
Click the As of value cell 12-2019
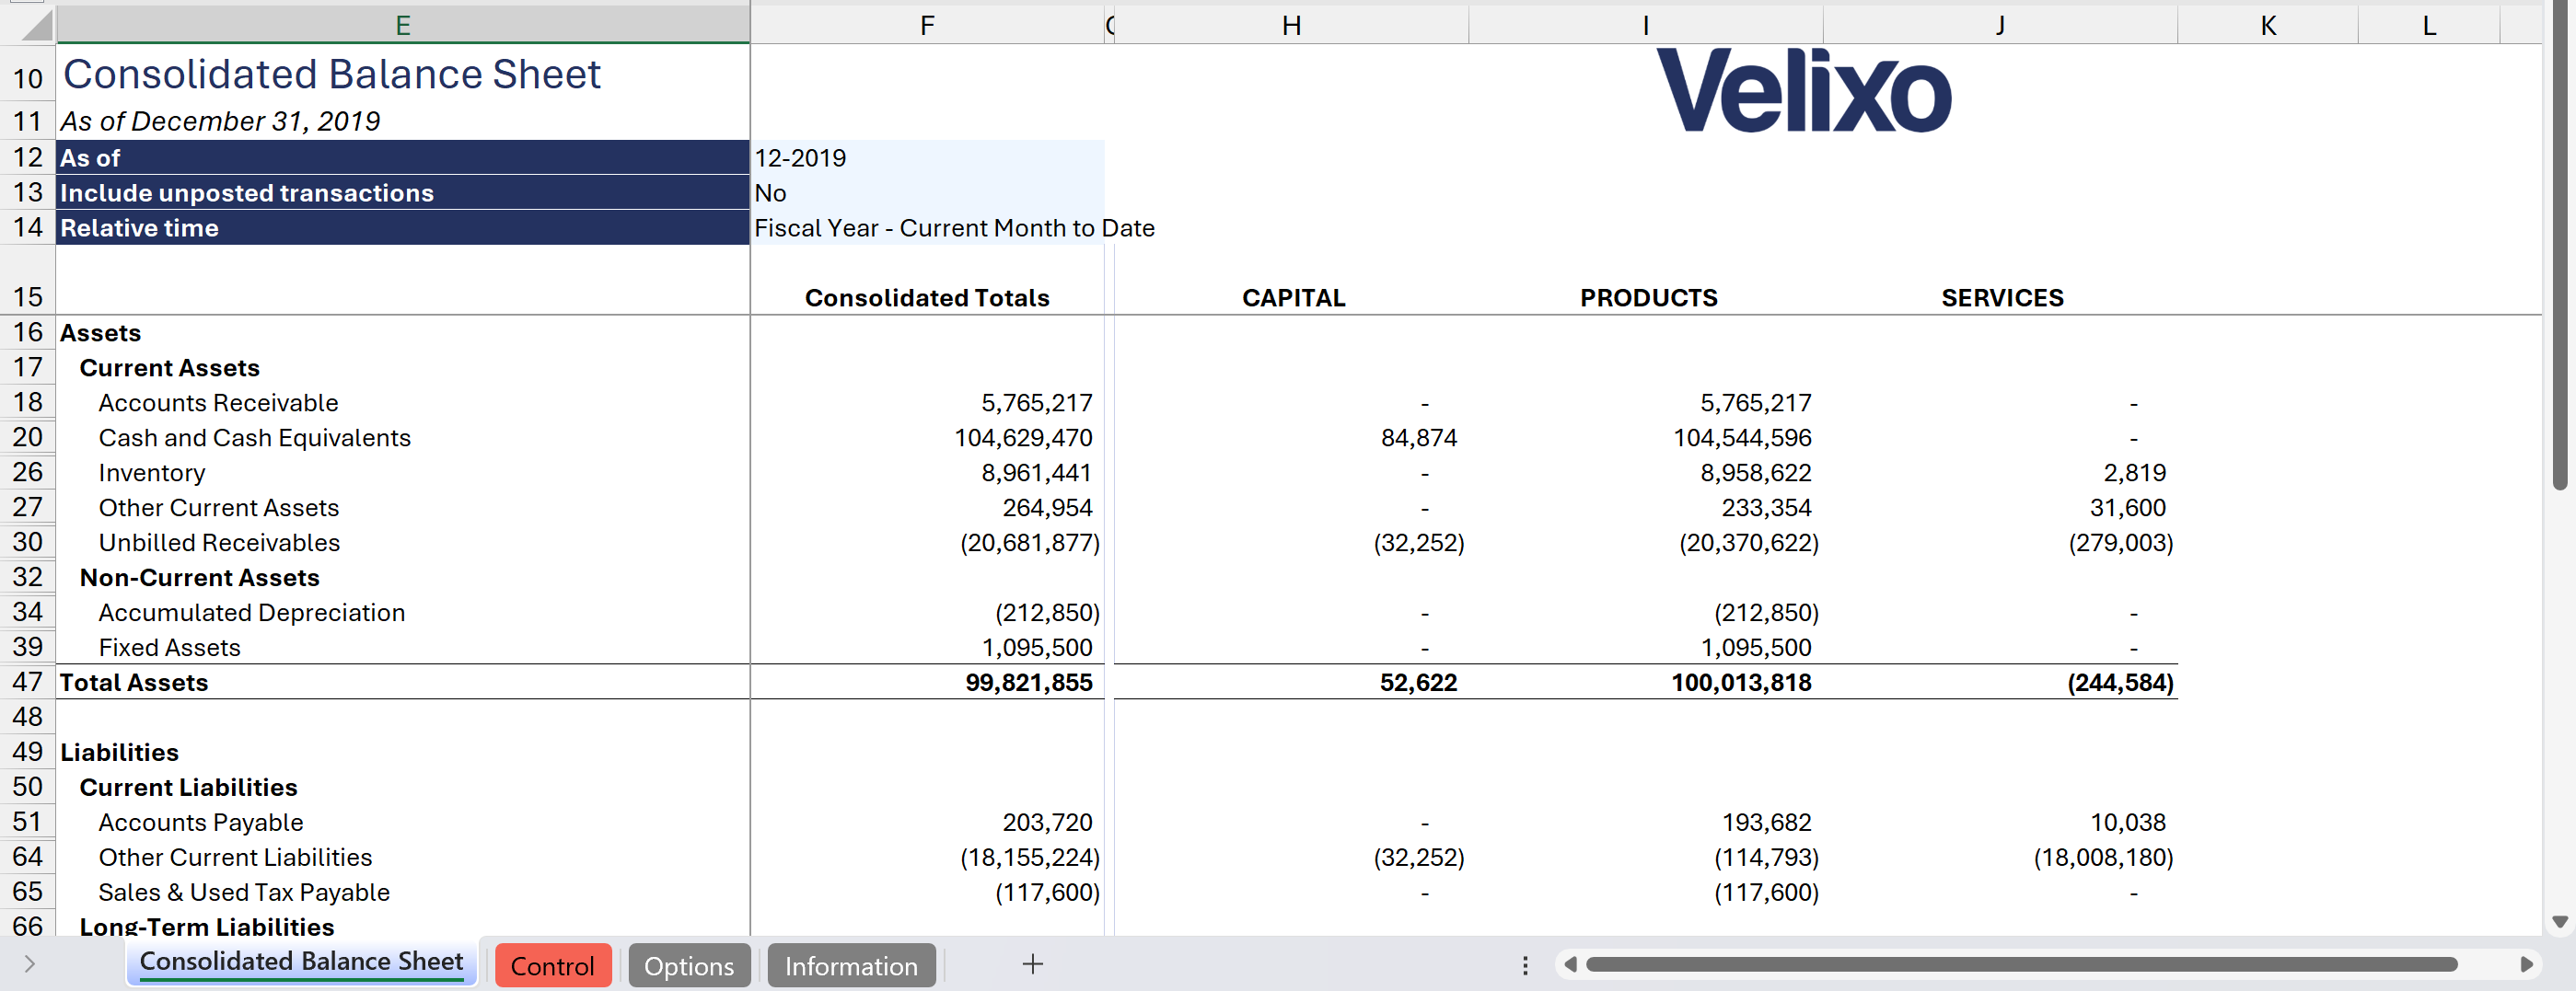click(926, 158)
